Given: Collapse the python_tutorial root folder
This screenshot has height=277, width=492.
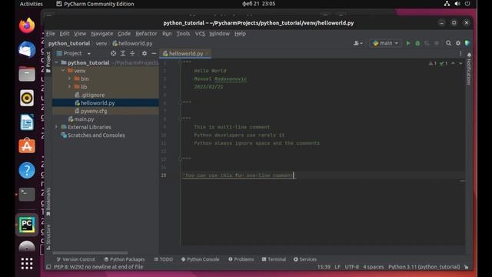Looking at the screenshot, I should (x=56, y=63).
